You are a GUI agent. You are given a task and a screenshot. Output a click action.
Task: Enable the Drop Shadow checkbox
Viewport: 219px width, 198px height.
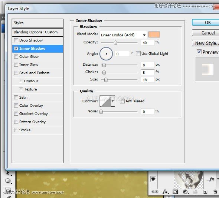tap(16, 40)
